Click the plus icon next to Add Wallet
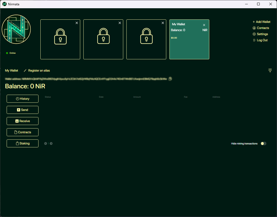 pyautogui.click(x=253, y=22)
